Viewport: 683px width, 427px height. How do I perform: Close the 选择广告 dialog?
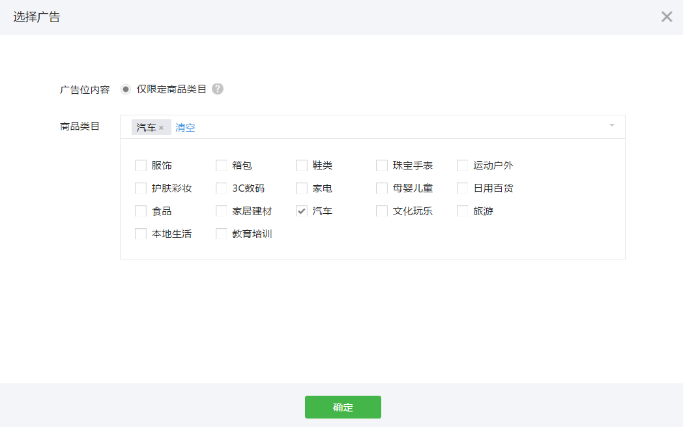point(666,17)
